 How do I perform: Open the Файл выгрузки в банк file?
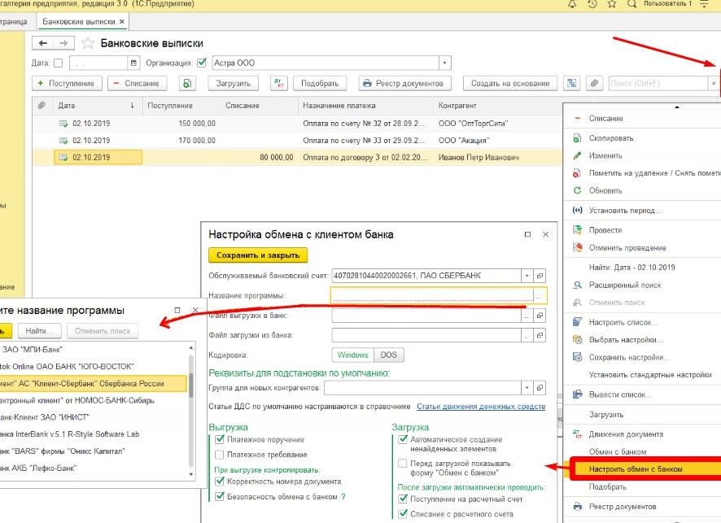pyautogui.click(x=540, y=316)
